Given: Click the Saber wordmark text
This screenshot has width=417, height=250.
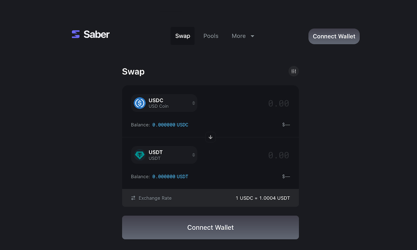Looking at the screenshot, I should pyautogui.click(x=97, y=34).
